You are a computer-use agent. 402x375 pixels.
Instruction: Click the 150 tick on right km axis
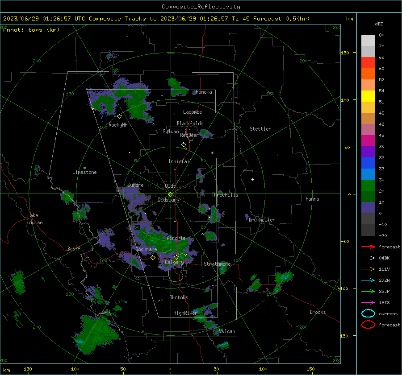tap(345, 53)
